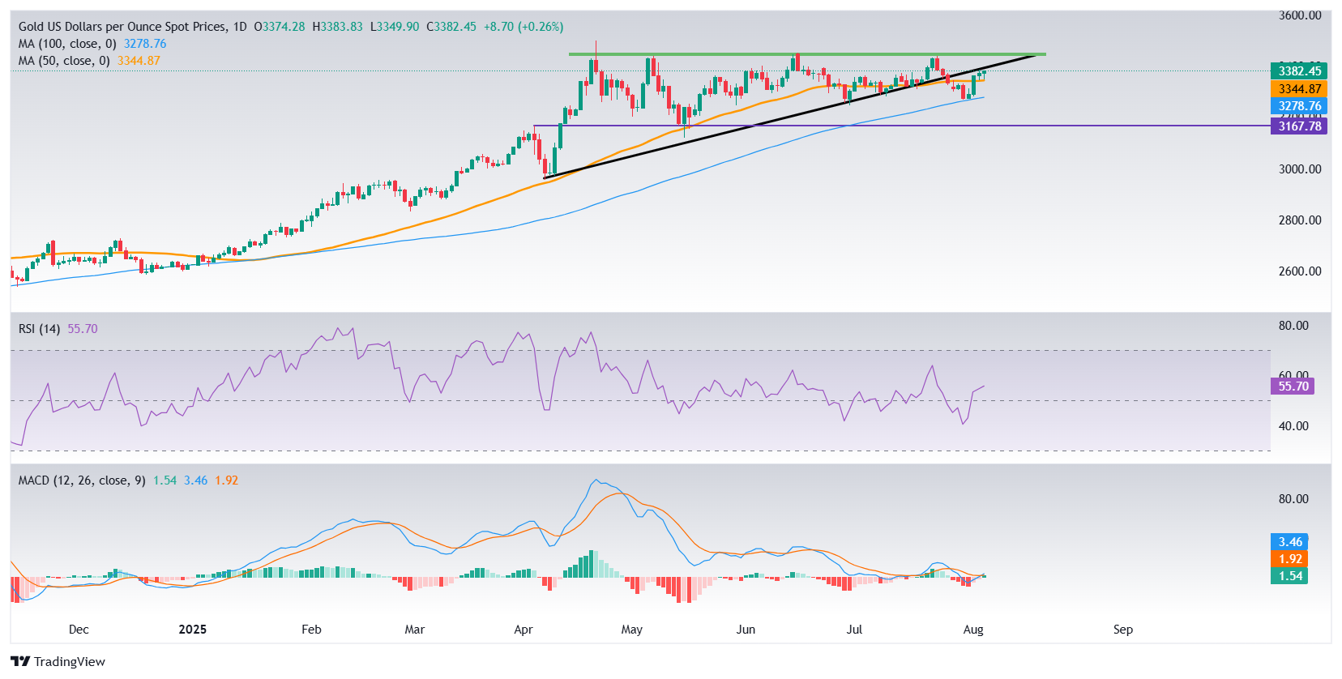1342x679 pixels.
Task: Click Sep on the time axis
Action: (1122, 630)
